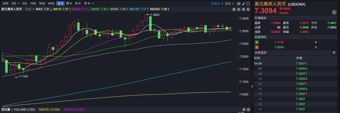Click the USDCNH symbol code
Screen dimensions: 340x113
click(297, 4)
